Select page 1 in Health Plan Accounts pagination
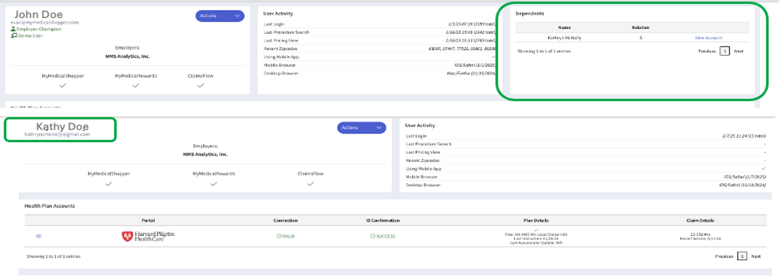Viewport: 779px width, 276px height. (742, 256)
